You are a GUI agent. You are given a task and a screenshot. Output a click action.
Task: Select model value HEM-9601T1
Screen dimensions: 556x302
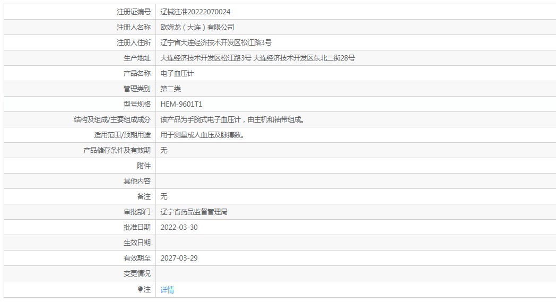point(181,104)
